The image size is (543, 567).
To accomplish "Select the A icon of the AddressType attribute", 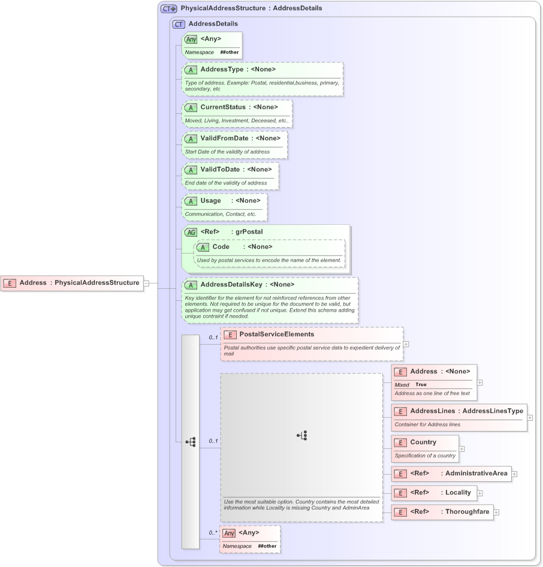I will pyautogui.click(x=191, y=70).
